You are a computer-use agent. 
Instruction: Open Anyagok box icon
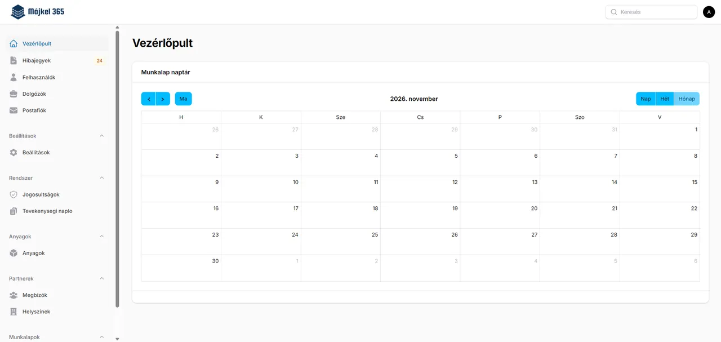[14, 253]
